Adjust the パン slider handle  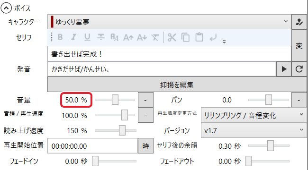269,100
